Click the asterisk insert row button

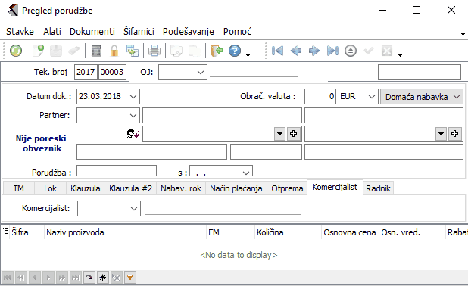pos(103,278)
